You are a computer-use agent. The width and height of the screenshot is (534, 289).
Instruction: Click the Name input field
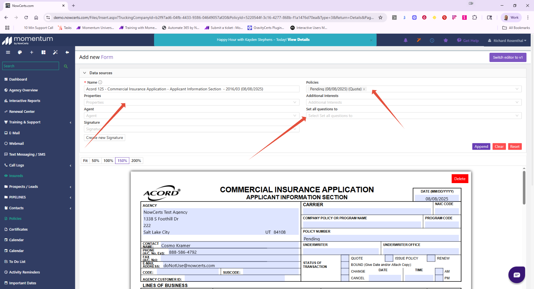pos(192,89)
